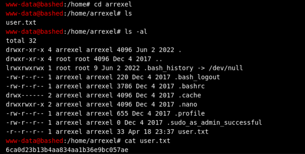Image resolution: width=305 pixels, height=154 pixels.
Task: Click the .bash_logout file name
Action: (197, 77)
